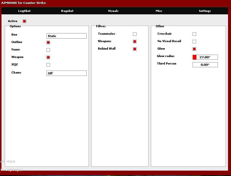231x176 pixels.
Task: Click the Third Person slider field
Action: point(205,65)
